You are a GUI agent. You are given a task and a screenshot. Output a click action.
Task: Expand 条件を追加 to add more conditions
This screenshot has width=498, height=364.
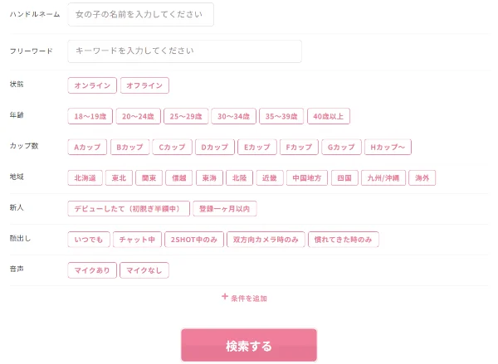pyautogui.click(x=249, y=298)
